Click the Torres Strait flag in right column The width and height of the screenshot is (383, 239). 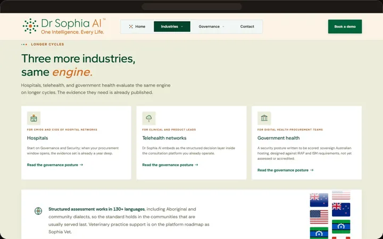click(341, 227)
